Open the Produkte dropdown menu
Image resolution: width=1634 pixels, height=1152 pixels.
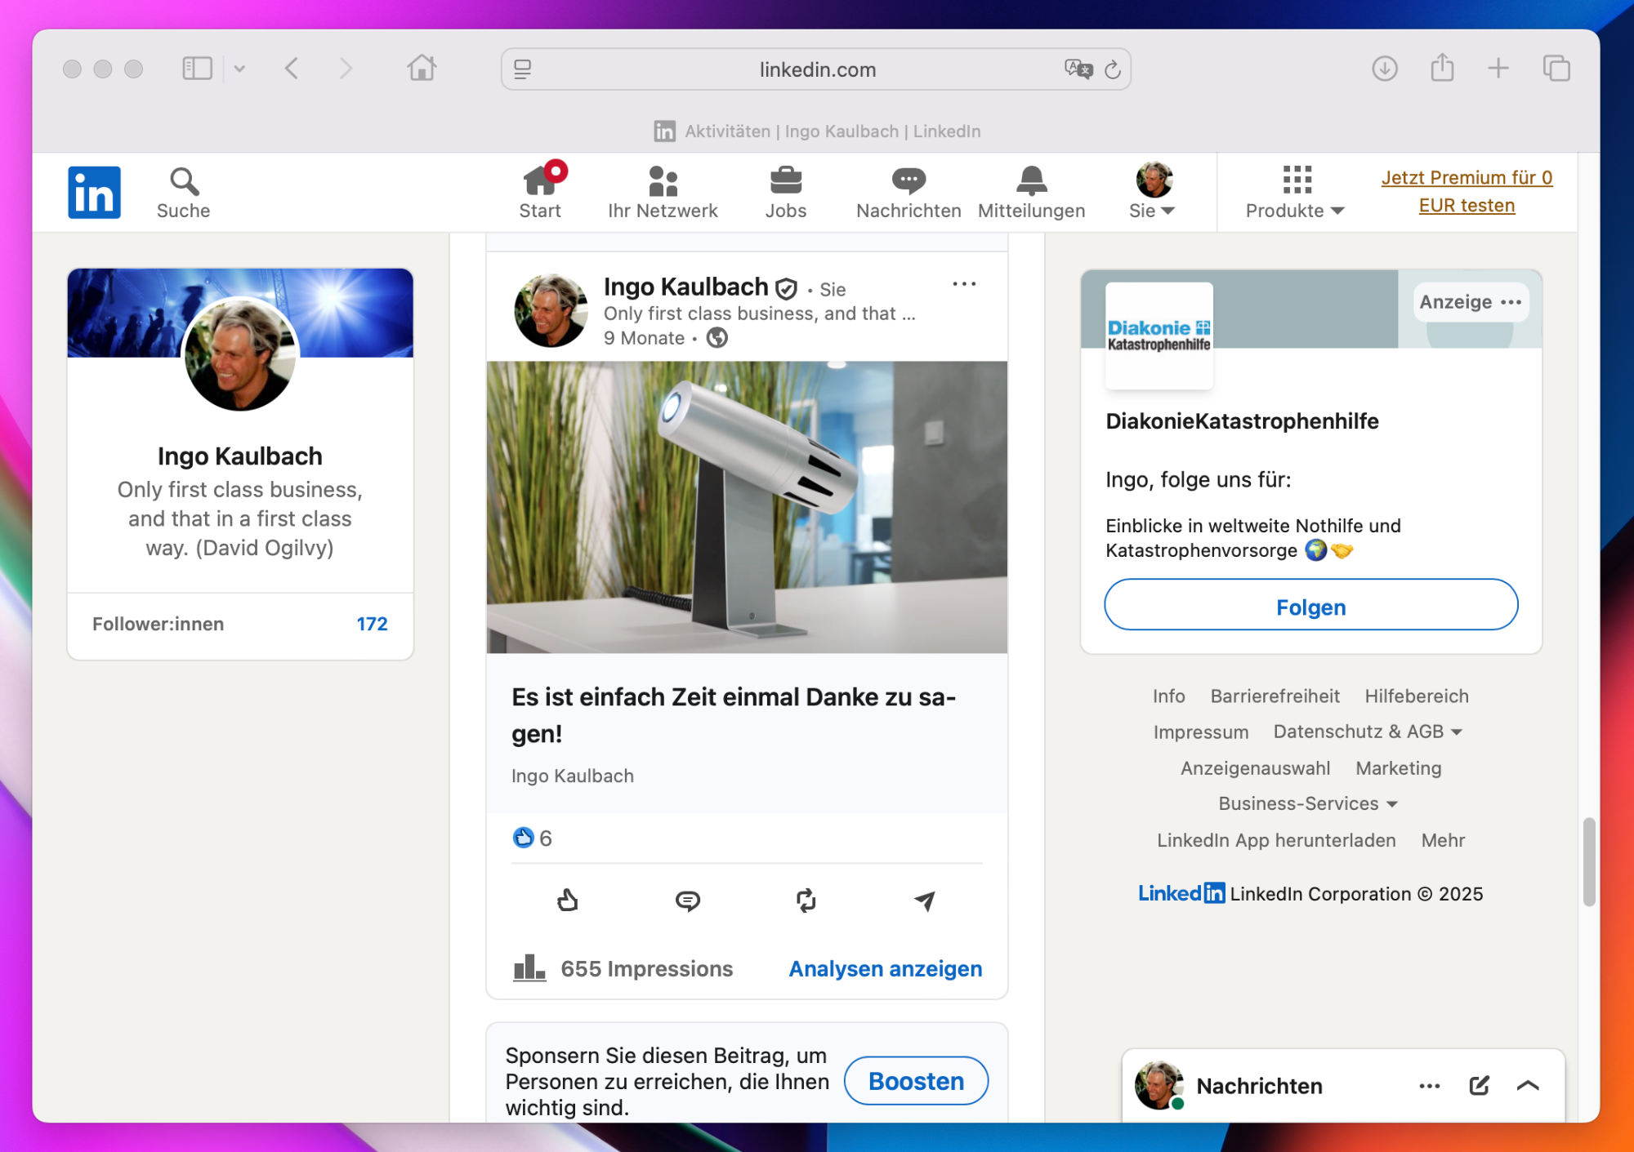1295,192
